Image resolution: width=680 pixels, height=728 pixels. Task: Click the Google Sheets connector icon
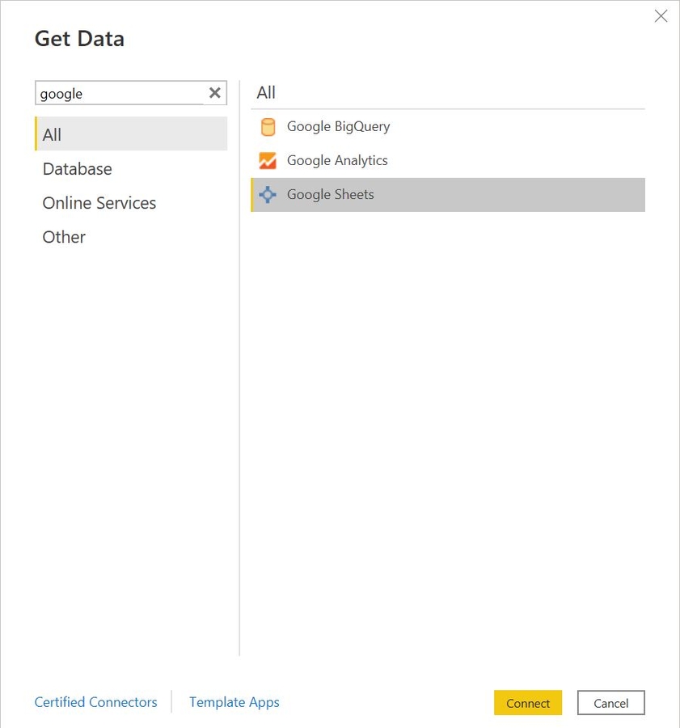coord(268,194)
